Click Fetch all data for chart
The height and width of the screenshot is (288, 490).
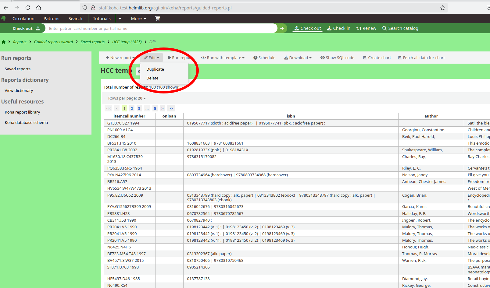(x=421, y=58)
